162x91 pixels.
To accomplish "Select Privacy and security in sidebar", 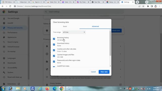I will 15,28.
